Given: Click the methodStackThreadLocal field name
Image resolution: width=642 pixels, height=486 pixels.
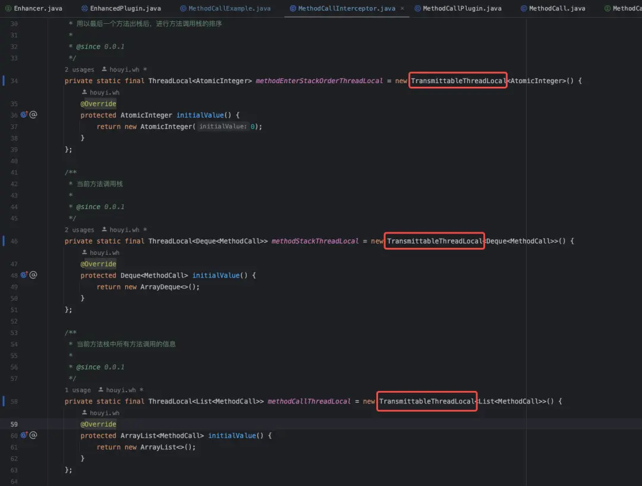Looking at the screenshot, I should (315, 241).
